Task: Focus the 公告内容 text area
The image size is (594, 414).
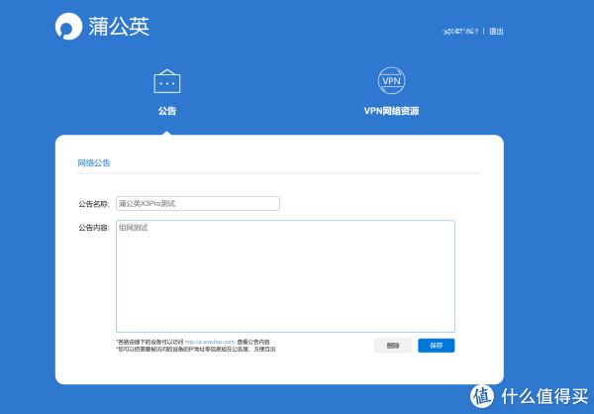Action: click(x=285, y=276)
